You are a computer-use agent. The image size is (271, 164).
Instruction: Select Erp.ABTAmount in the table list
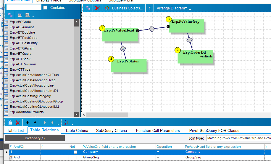click(22, 27)
